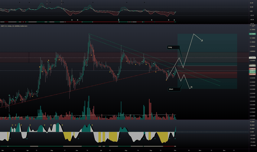Click the 42.00 value on top oscillator scale
This screenshot has height=152, width=257.
click(251, 3)
